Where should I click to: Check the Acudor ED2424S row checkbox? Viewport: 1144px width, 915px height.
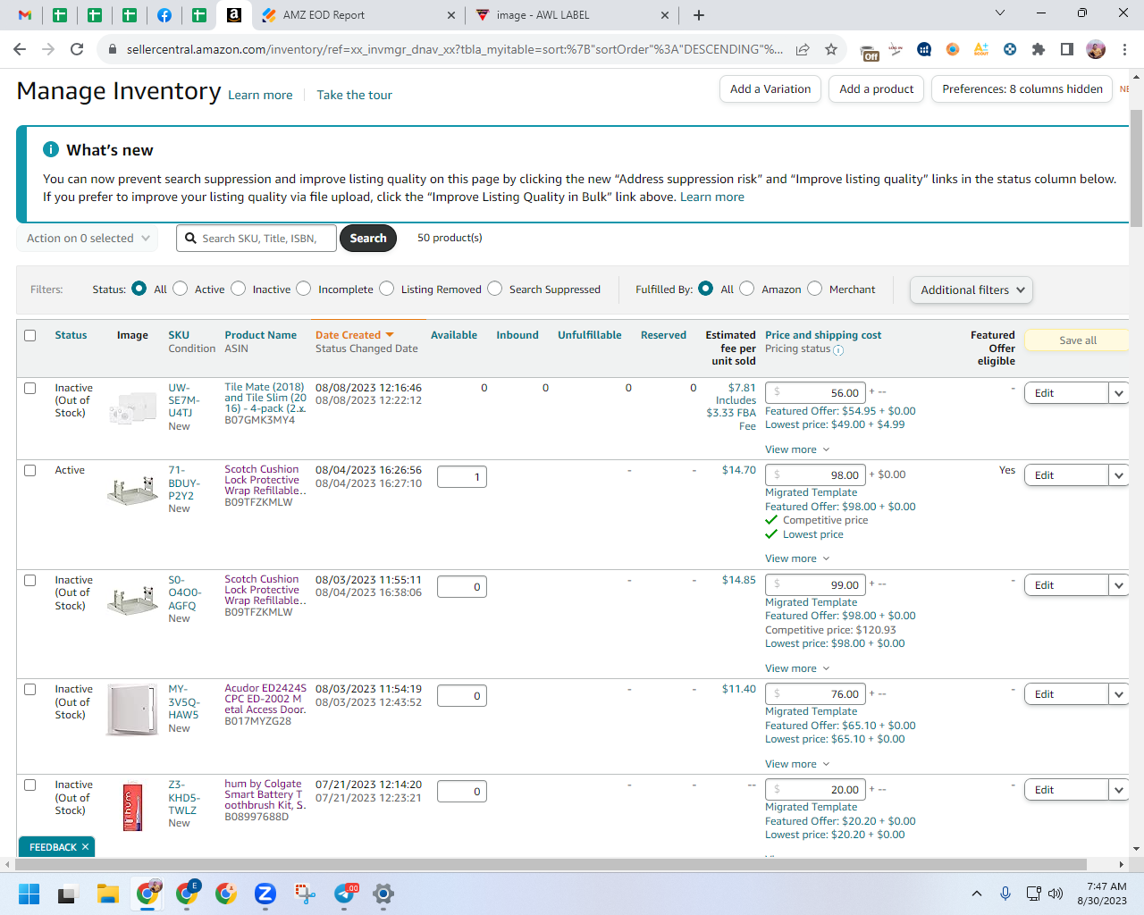(x=30, y=690)
